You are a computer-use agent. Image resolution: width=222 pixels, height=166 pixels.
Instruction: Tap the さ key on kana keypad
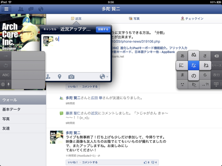205,56
